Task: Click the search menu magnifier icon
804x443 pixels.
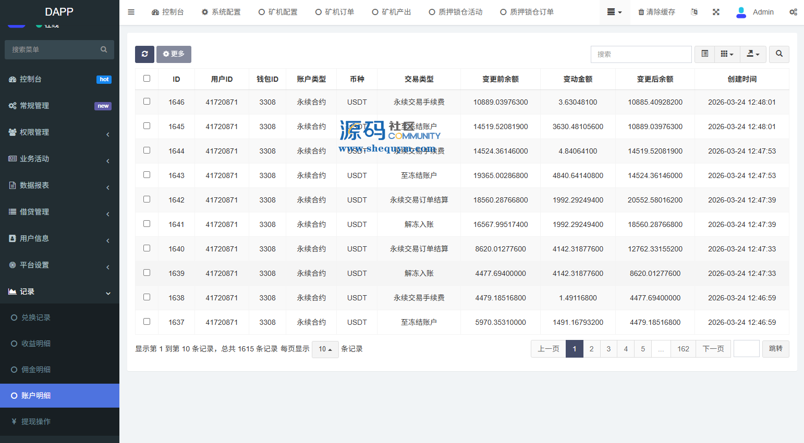Action: pos(104,49)
